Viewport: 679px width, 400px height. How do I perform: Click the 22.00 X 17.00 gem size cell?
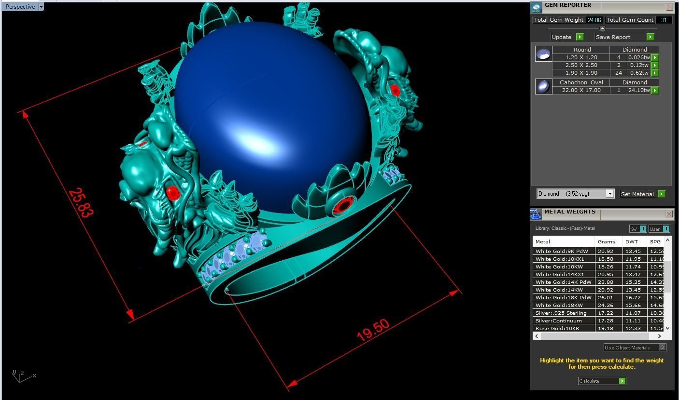[x=581, y=90]
